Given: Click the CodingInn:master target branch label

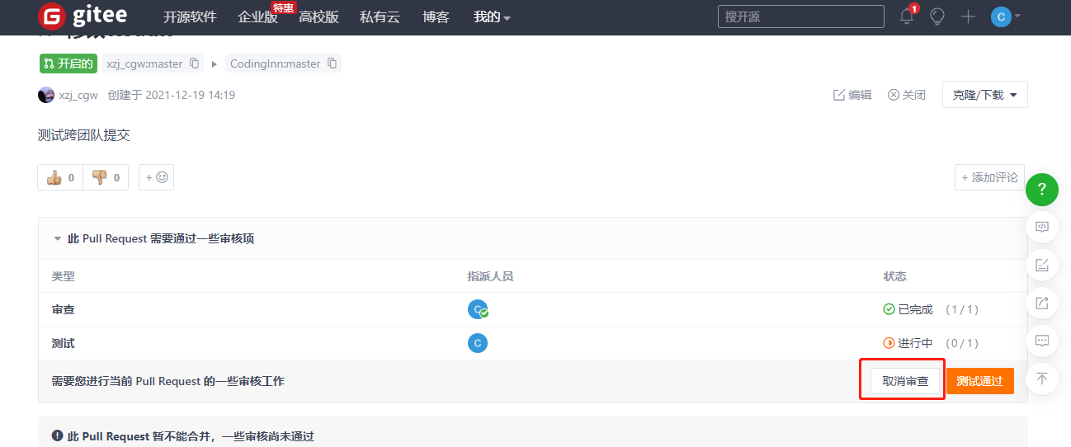Looking at the screenshot, I should (275, 64).
